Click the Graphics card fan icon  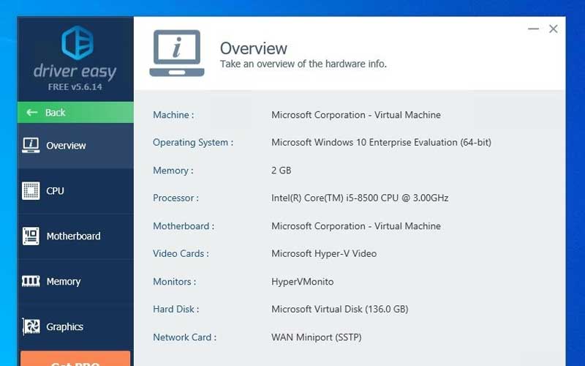31,326
